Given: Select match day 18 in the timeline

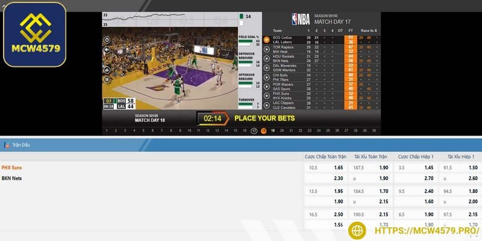Looking at the screenshot, I should coord(263,131).
